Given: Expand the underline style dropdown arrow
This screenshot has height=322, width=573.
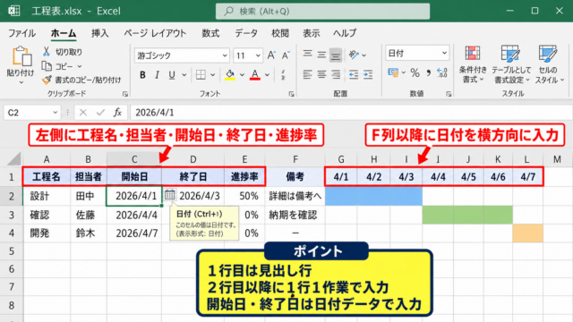Looking at the screenshot, I should (184, 75).
